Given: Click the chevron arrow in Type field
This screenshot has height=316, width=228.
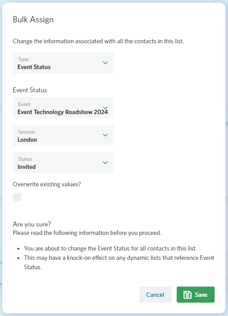Looking at the screenshot, I should (x=105, y=63).
